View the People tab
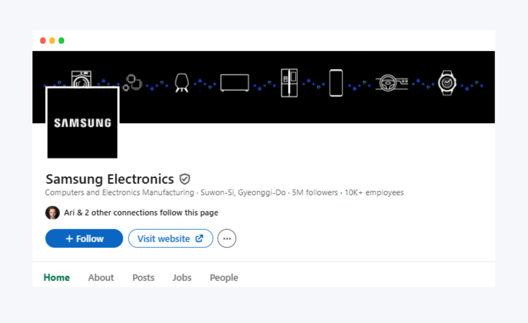This screenshot has height=323, width=528. [x=224, y=277]
